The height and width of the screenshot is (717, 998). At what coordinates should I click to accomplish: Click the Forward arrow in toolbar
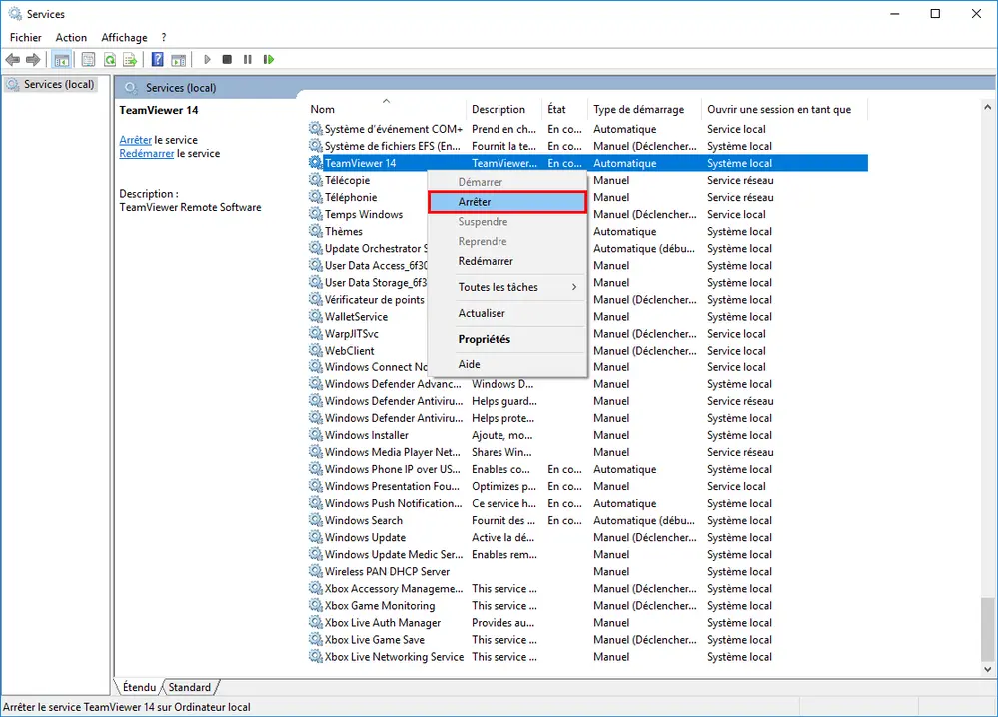tap(32, 60)
